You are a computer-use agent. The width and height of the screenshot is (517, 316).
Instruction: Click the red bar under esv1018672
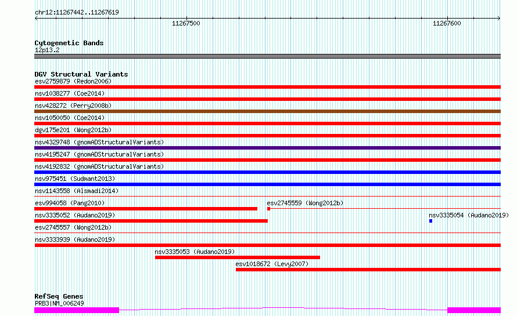point(368,270)
